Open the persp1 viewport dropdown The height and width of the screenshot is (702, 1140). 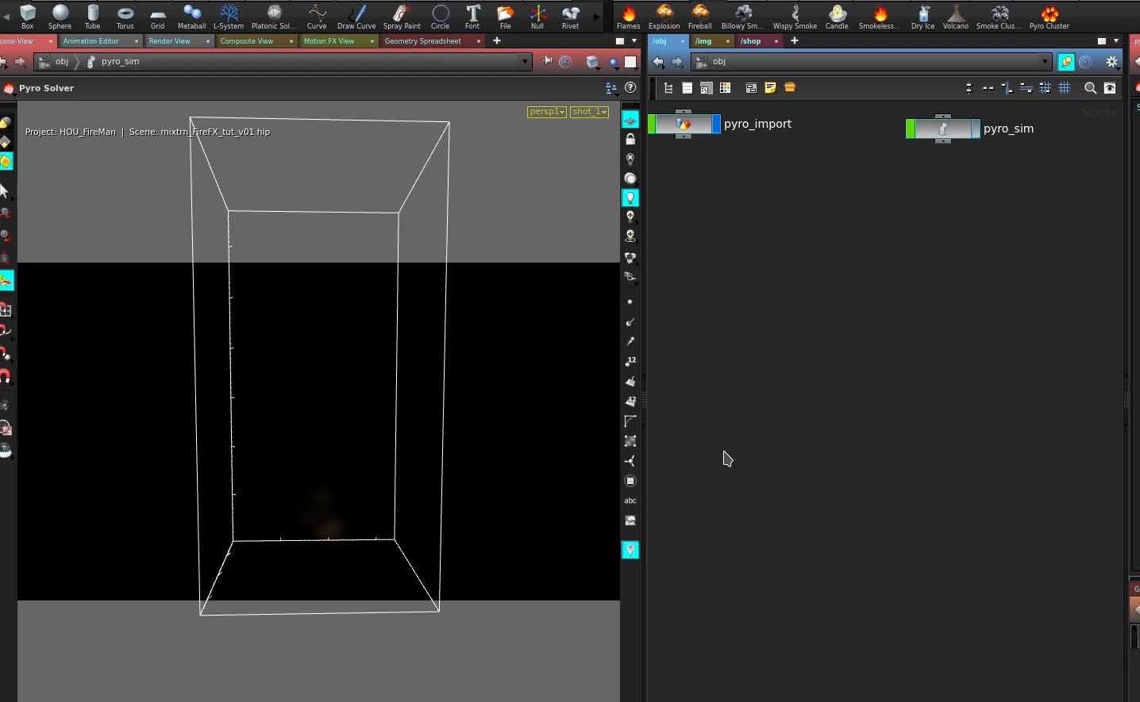547,112
